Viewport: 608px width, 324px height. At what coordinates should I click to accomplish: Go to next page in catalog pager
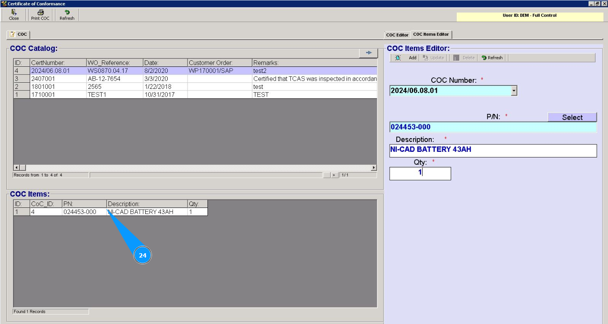pos(334,175)
